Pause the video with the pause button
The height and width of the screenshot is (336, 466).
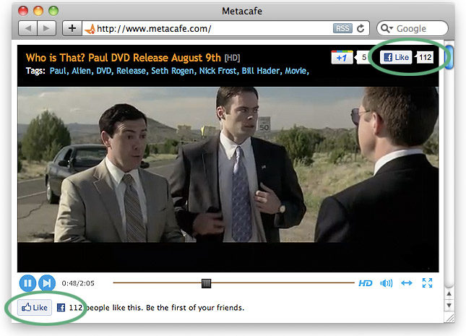click(x=27, y=283)
